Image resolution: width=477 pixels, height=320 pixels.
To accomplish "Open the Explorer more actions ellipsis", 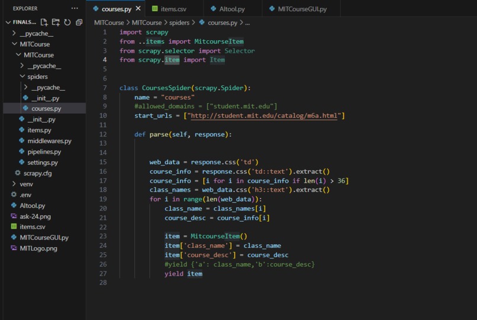I will [x=75, y=8].
